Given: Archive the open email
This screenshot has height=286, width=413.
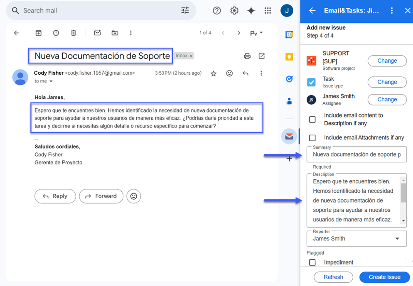Looking at the screenshot, I should click(x=38, y=33).
